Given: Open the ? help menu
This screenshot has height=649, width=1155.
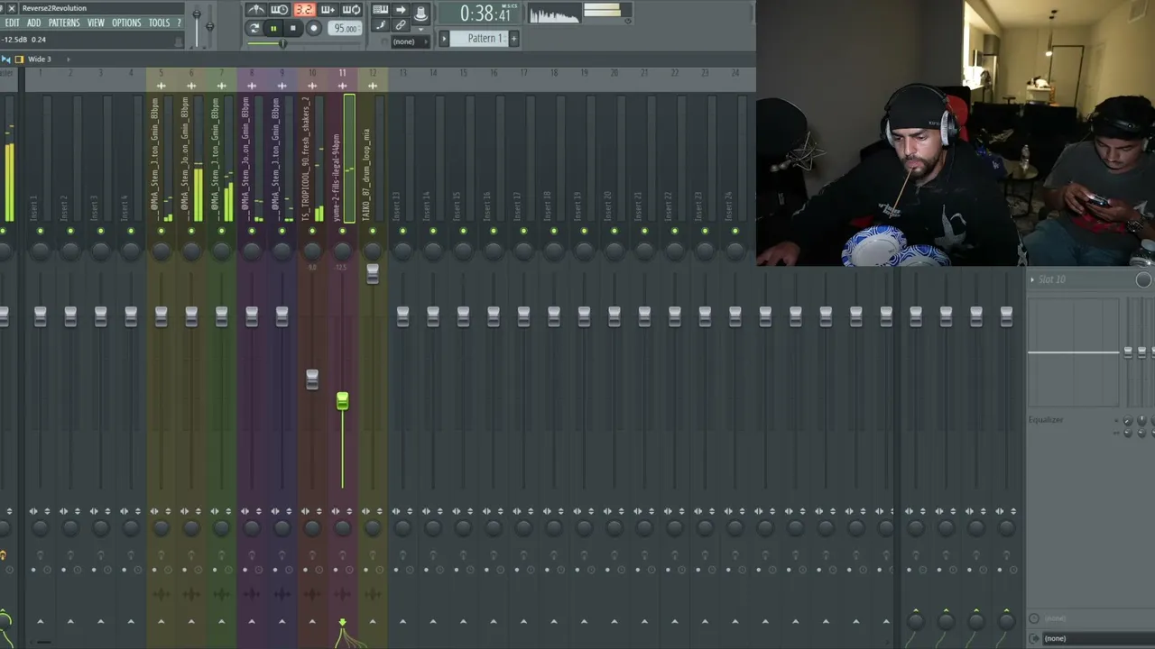Looking at the screenshot, I should (179, 23).
